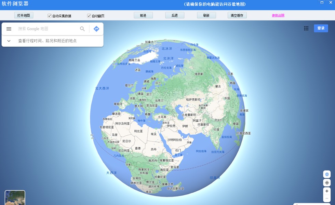The height and width of the screenshot is (205, 335).
Task: Click the 安哥拉 label on the globe
Action: coord(137,178)
